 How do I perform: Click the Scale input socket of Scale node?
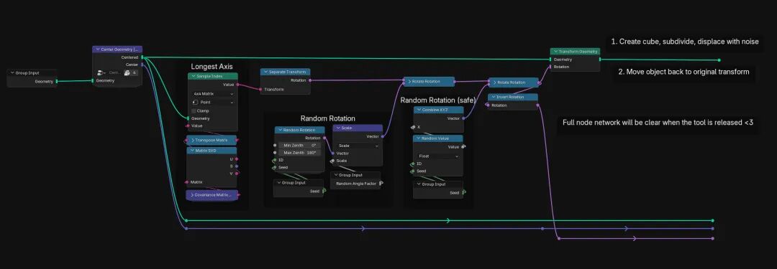click(x=333, y=161)
